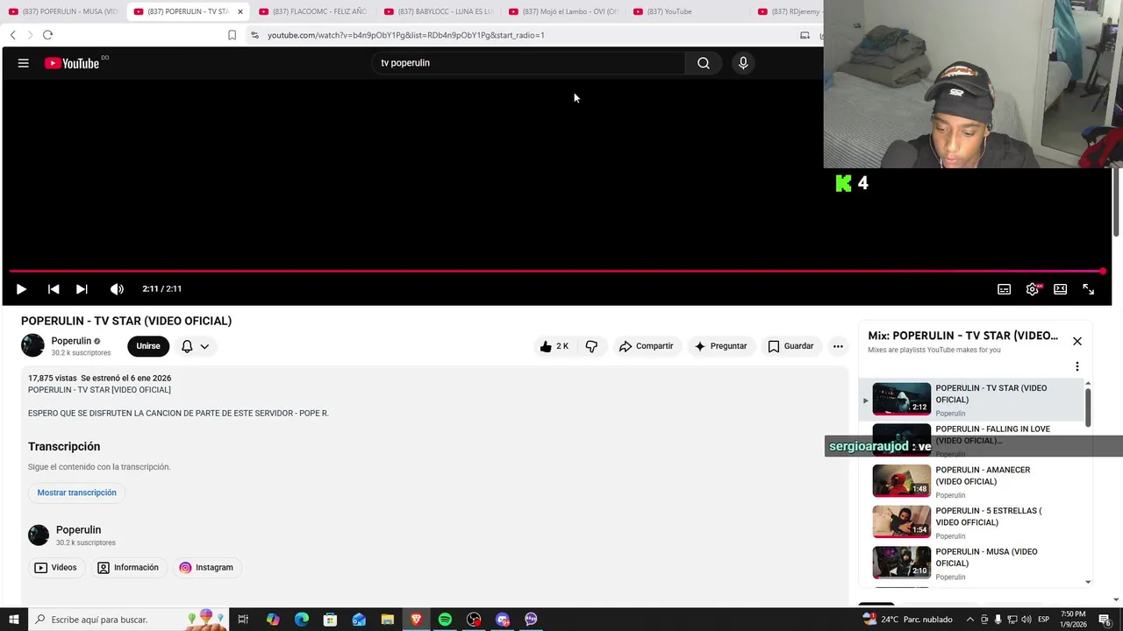This screenshot has height=631, width=1123.
Task: Open Task View on taskbar
Action: tap(243, 620)
